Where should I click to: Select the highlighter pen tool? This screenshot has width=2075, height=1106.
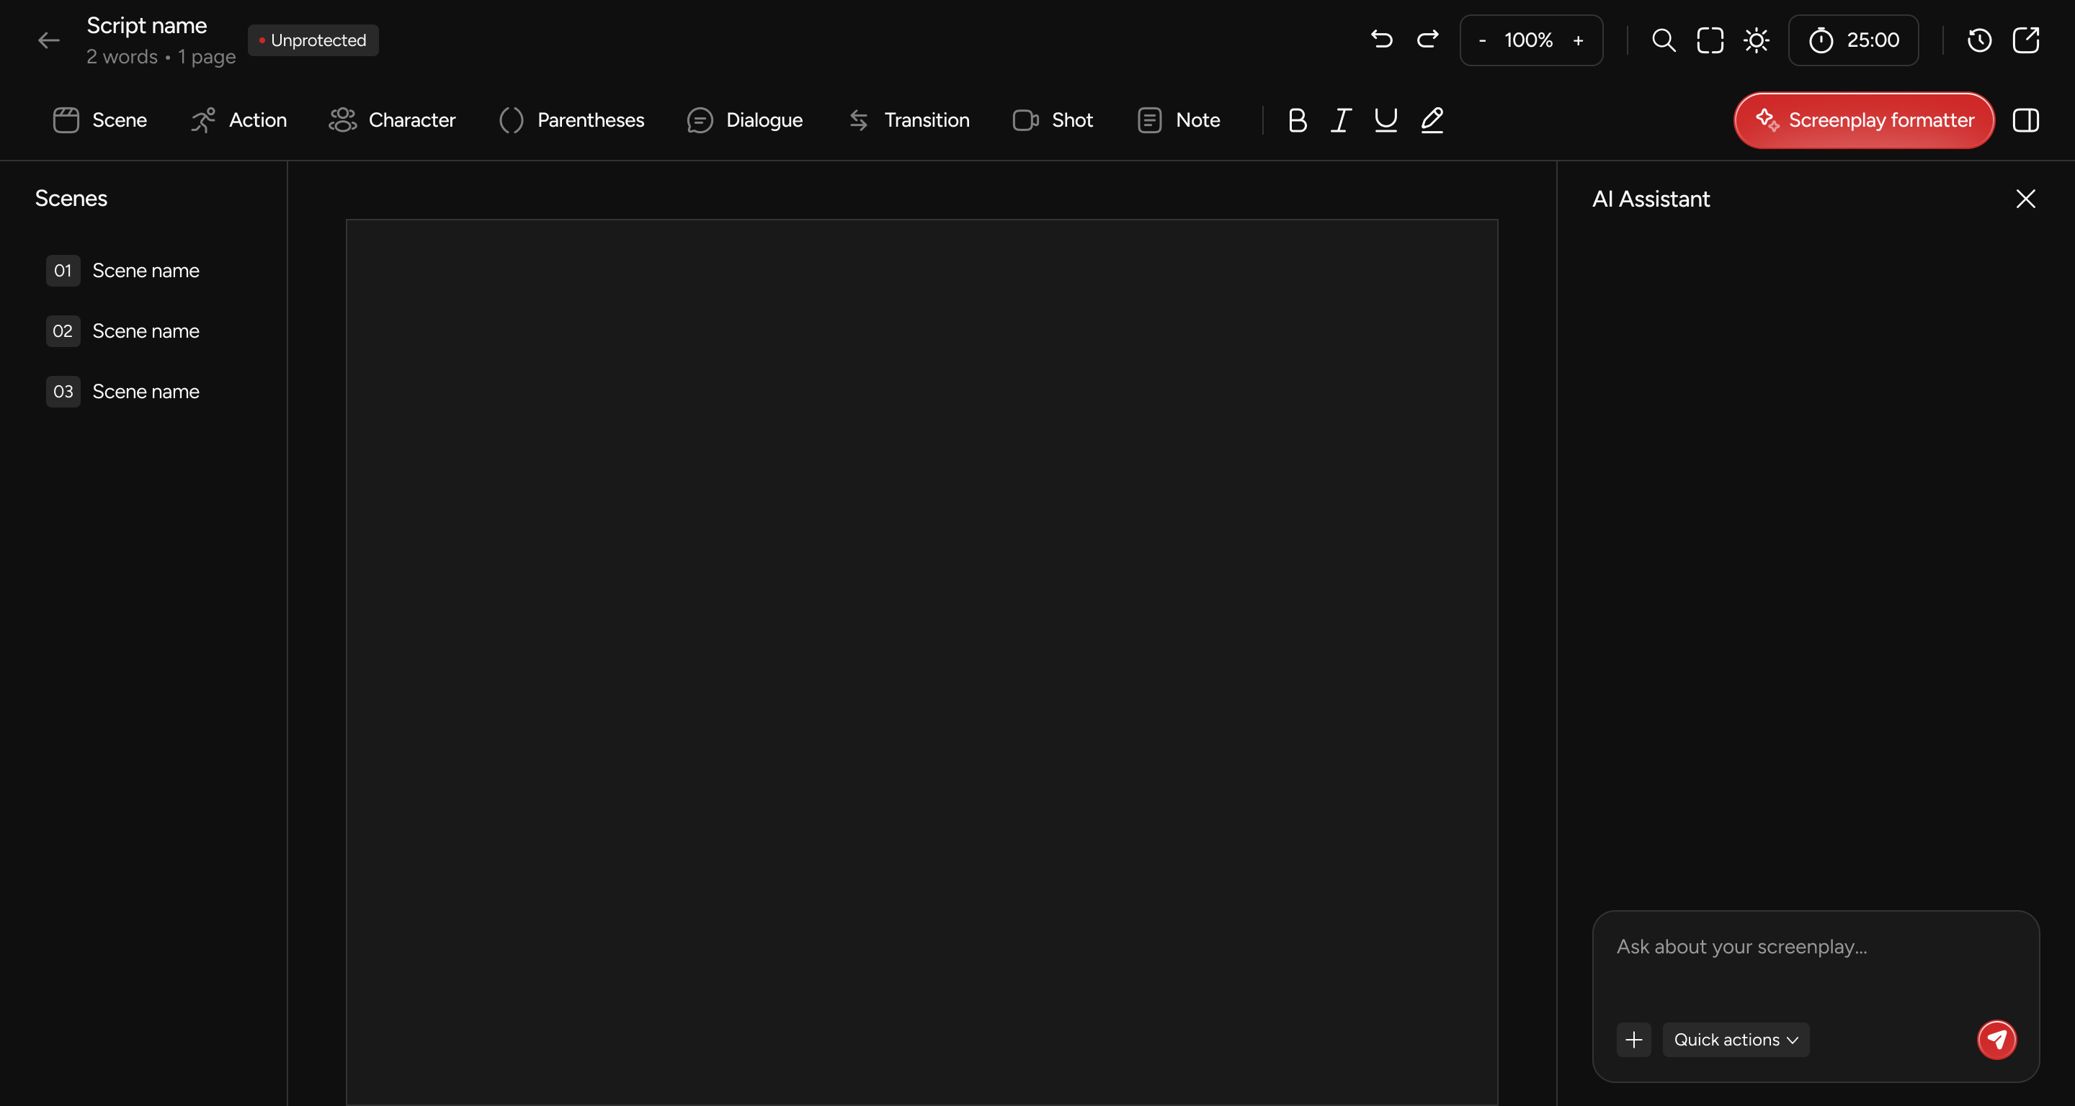pyautogui.click(x=1432, y=121)
